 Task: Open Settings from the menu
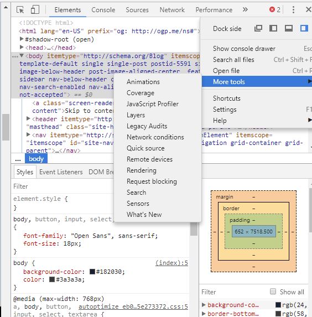[x=257, y=110]
